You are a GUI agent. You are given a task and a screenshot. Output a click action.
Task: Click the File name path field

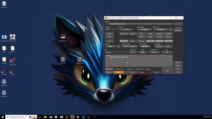click(x=140, y=24)
